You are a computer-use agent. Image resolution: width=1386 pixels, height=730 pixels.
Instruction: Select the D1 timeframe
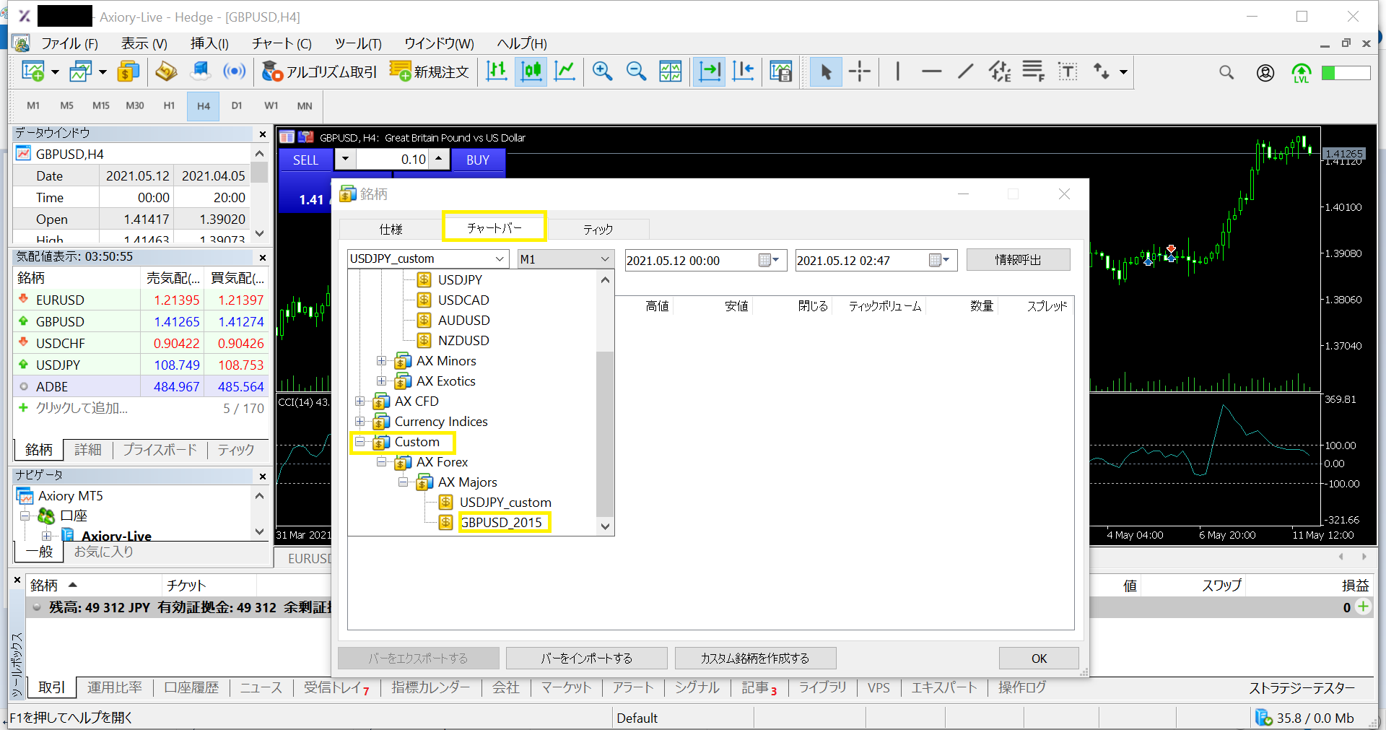click(x=236, y=105)
